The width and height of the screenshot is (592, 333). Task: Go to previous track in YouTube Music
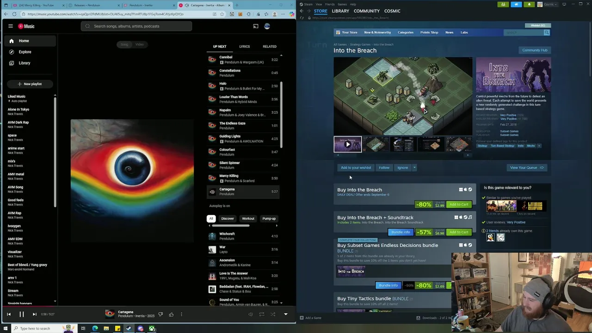(x=8, y=314)
